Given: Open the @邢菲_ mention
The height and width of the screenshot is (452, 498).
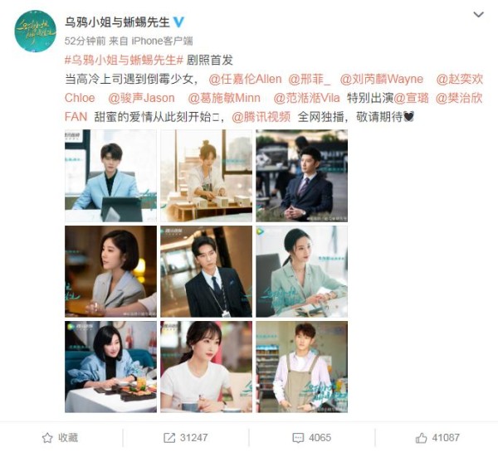Looking at the screenshot, I should coord(310,79).
